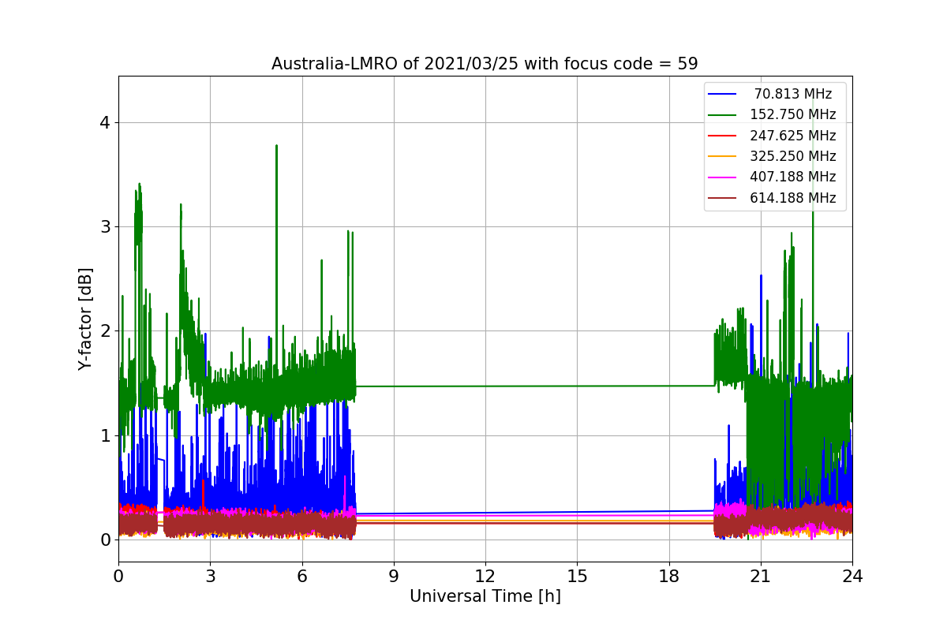Select the 247.625 MHz legend label
The image size is (947, 631).
pos(793,136)
